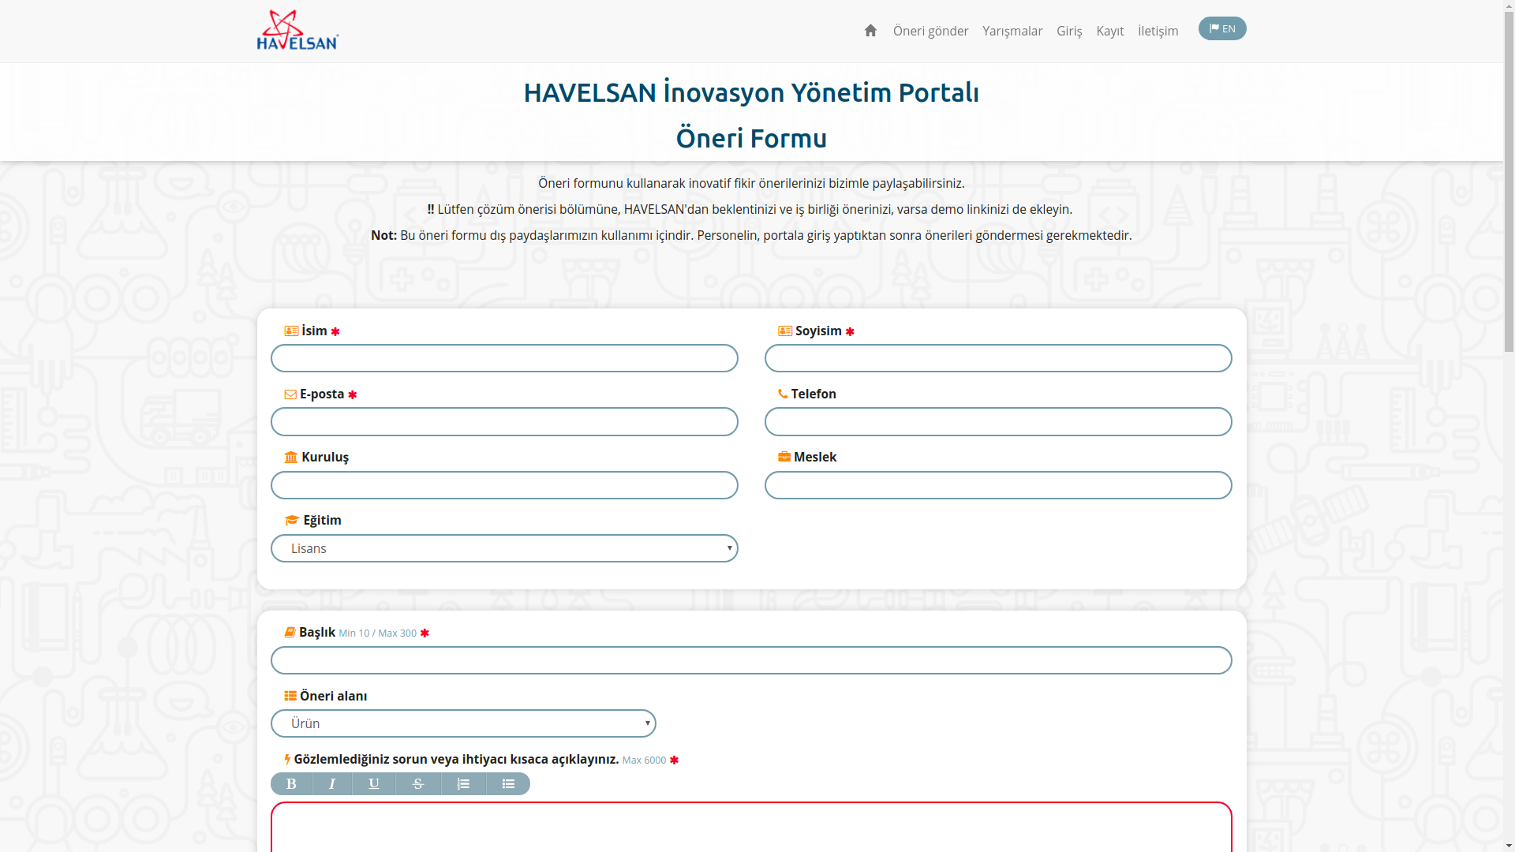This screenshot has height=852, width=1515.
Task: Go to the home page icon
Action: [x=870, y=31]
